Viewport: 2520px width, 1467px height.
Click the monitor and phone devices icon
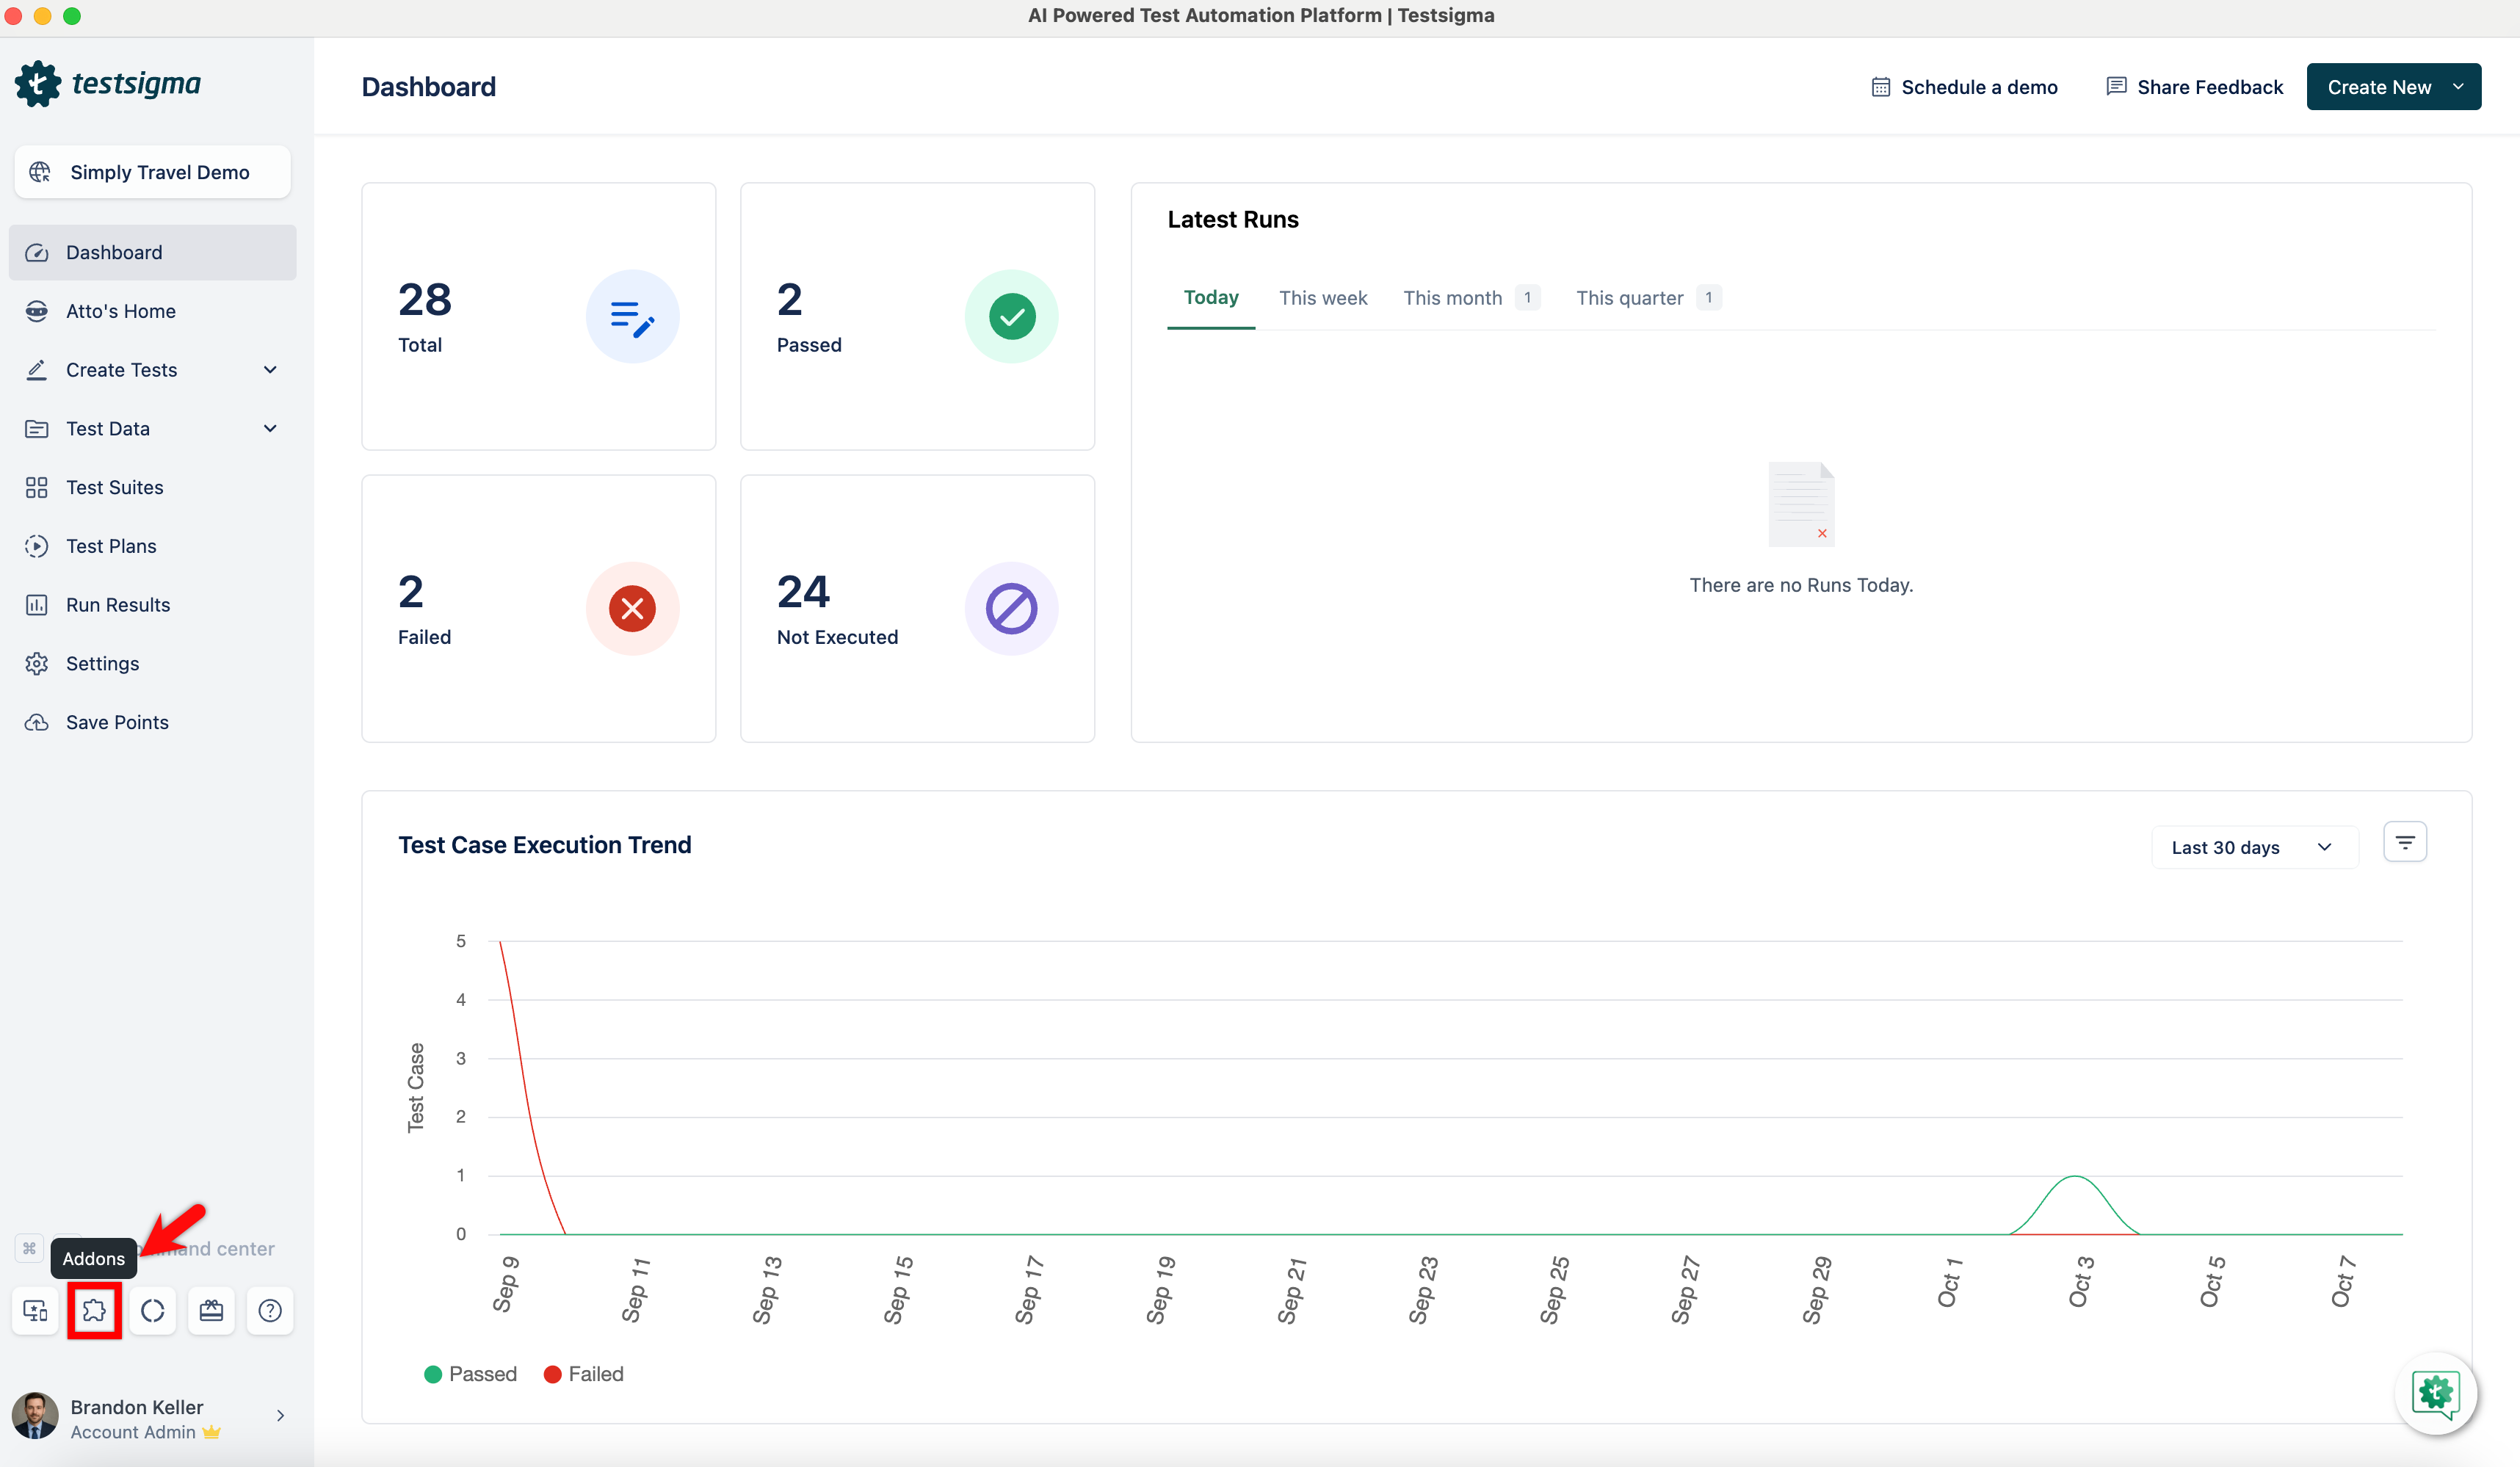tap(35, 1310)
